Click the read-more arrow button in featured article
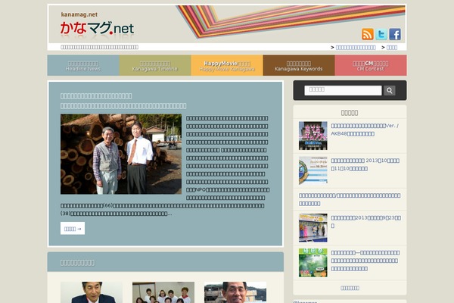Viewport: 454px width, 303px height. click(x=73, y=229)
